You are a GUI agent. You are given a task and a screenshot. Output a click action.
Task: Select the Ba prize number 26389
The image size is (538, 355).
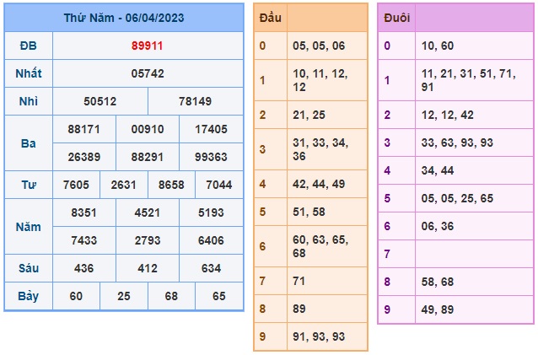84,157
